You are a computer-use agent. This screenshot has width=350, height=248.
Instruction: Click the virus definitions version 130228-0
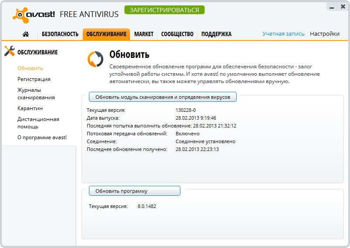click(x=186, y=110)
